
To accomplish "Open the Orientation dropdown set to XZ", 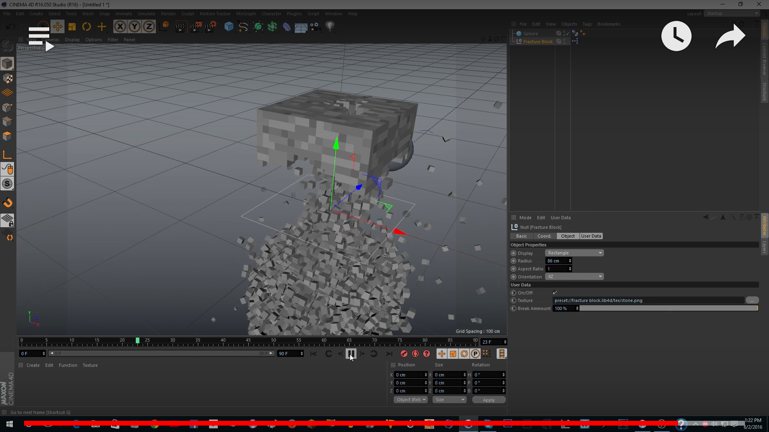I will click(x=574, y=276).
